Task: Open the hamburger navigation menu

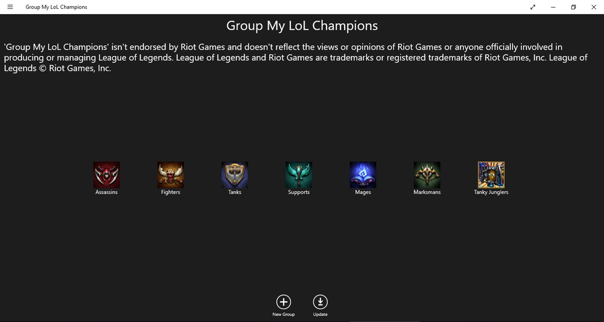Action: tap(10, 7)
